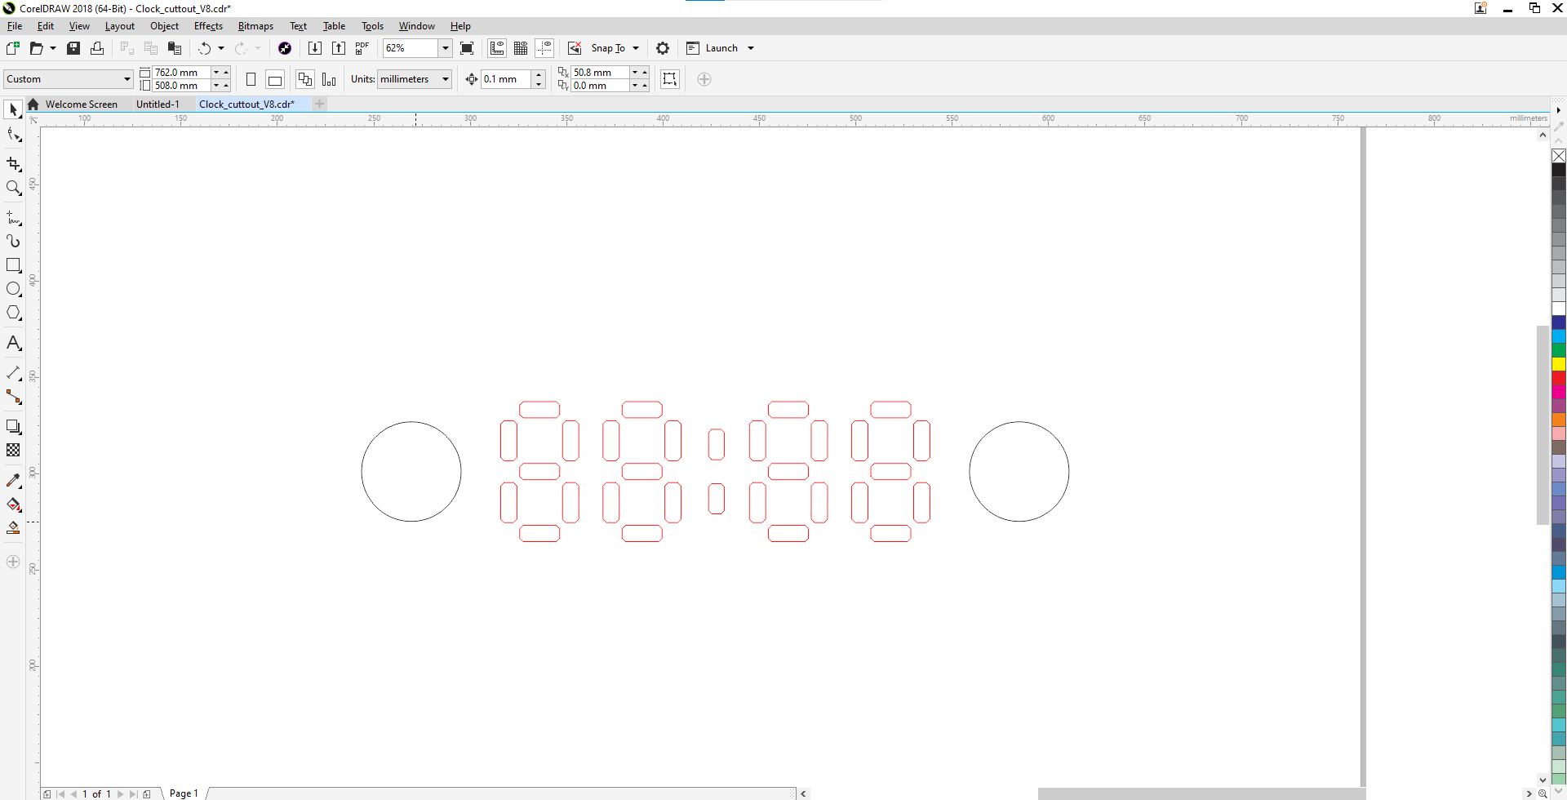Toggle Show grid button
1567x800 pixels.
[521, 48]
